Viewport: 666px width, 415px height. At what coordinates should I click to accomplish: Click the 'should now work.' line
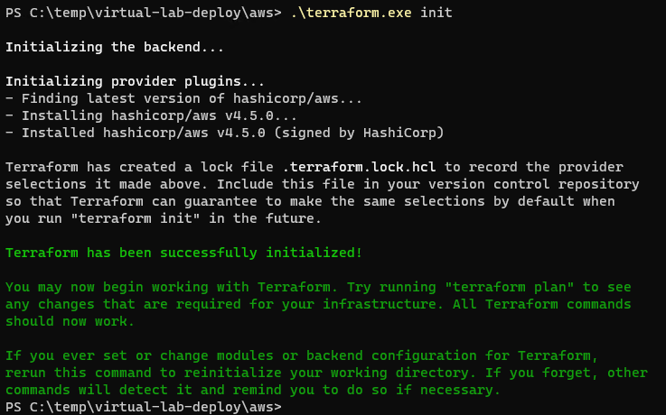tap(70, 321)
